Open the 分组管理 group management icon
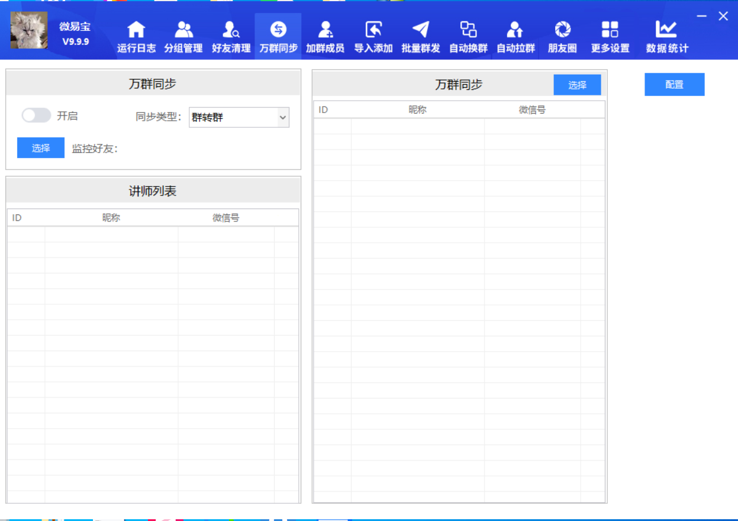This screenshot has height=521, width=738. (183, 30)
